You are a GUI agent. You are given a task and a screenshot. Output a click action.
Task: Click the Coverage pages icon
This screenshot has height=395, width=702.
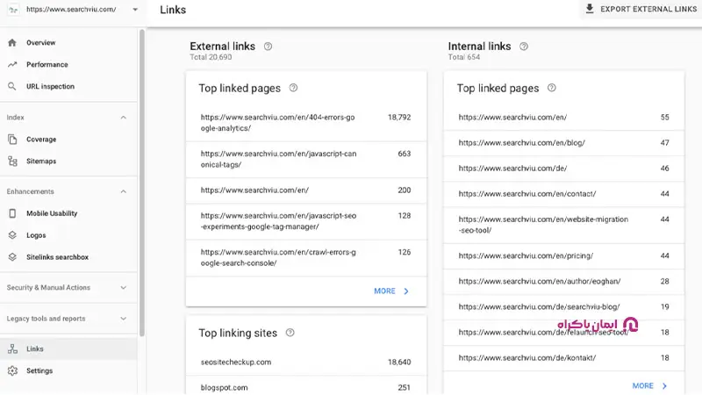pyautogui.click(x=12, y=139)
